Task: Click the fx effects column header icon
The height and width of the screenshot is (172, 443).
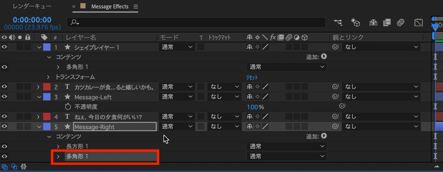Action: point(273,37)
